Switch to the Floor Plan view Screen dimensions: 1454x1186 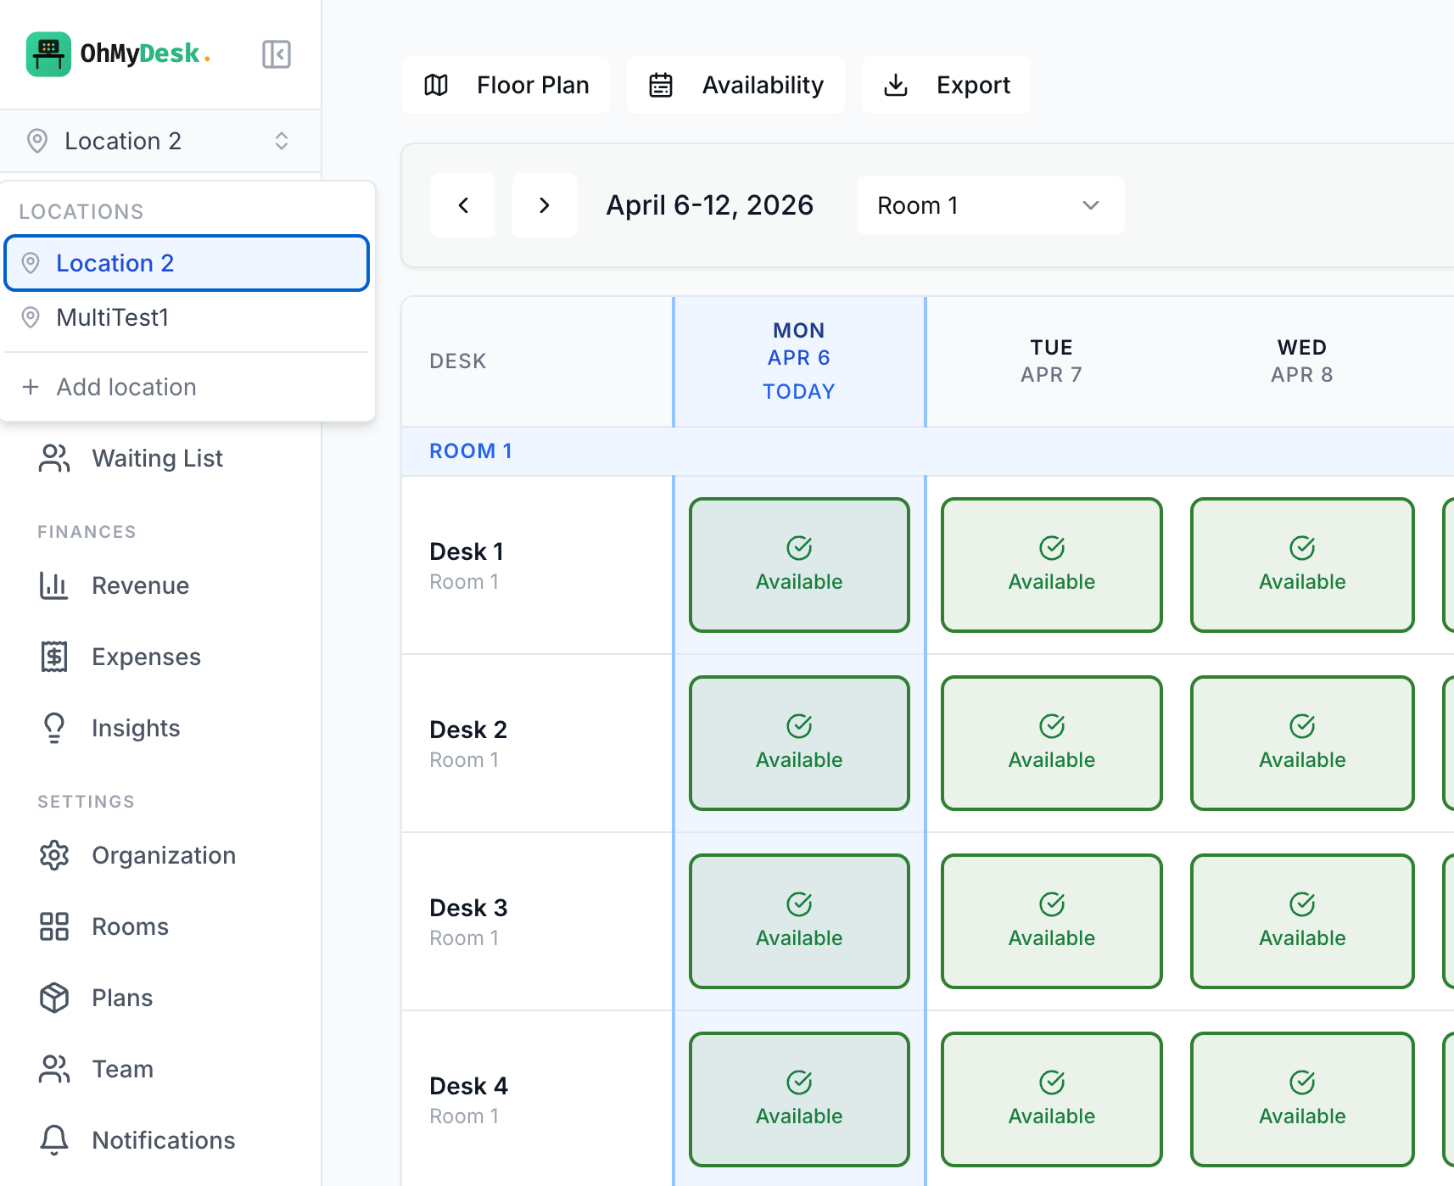[x=506, y=84]
